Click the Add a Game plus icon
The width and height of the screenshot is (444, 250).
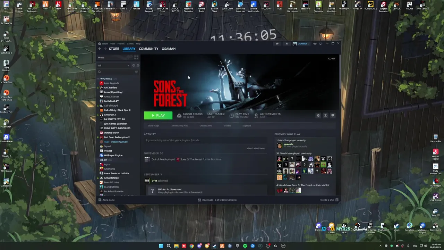pyautogui.click(x=100, y=200)
